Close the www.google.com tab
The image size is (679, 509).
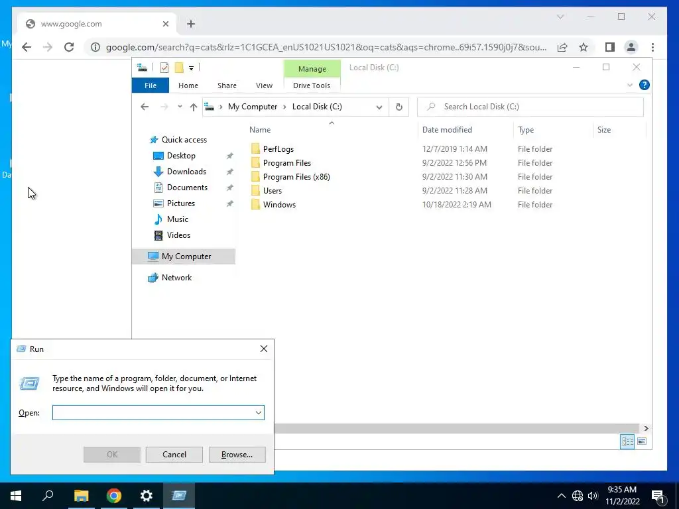(x=165, y=25)
